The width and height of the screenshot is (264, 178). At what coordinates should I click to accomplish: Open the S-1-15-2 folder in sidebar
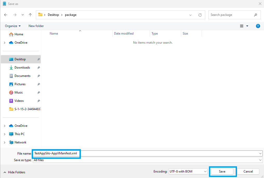(25, 109)
